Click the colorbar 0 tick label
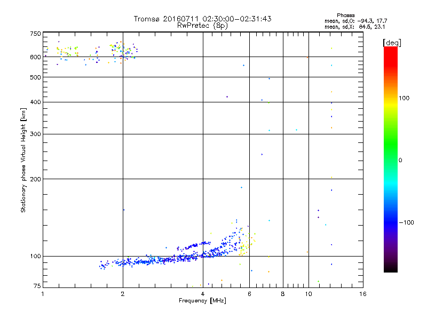 400,161
